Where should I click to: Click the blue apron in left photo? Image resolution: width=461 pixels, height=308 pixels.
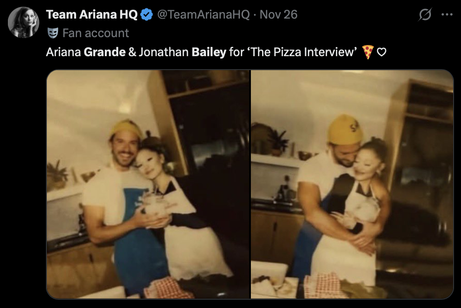(139, 241)
